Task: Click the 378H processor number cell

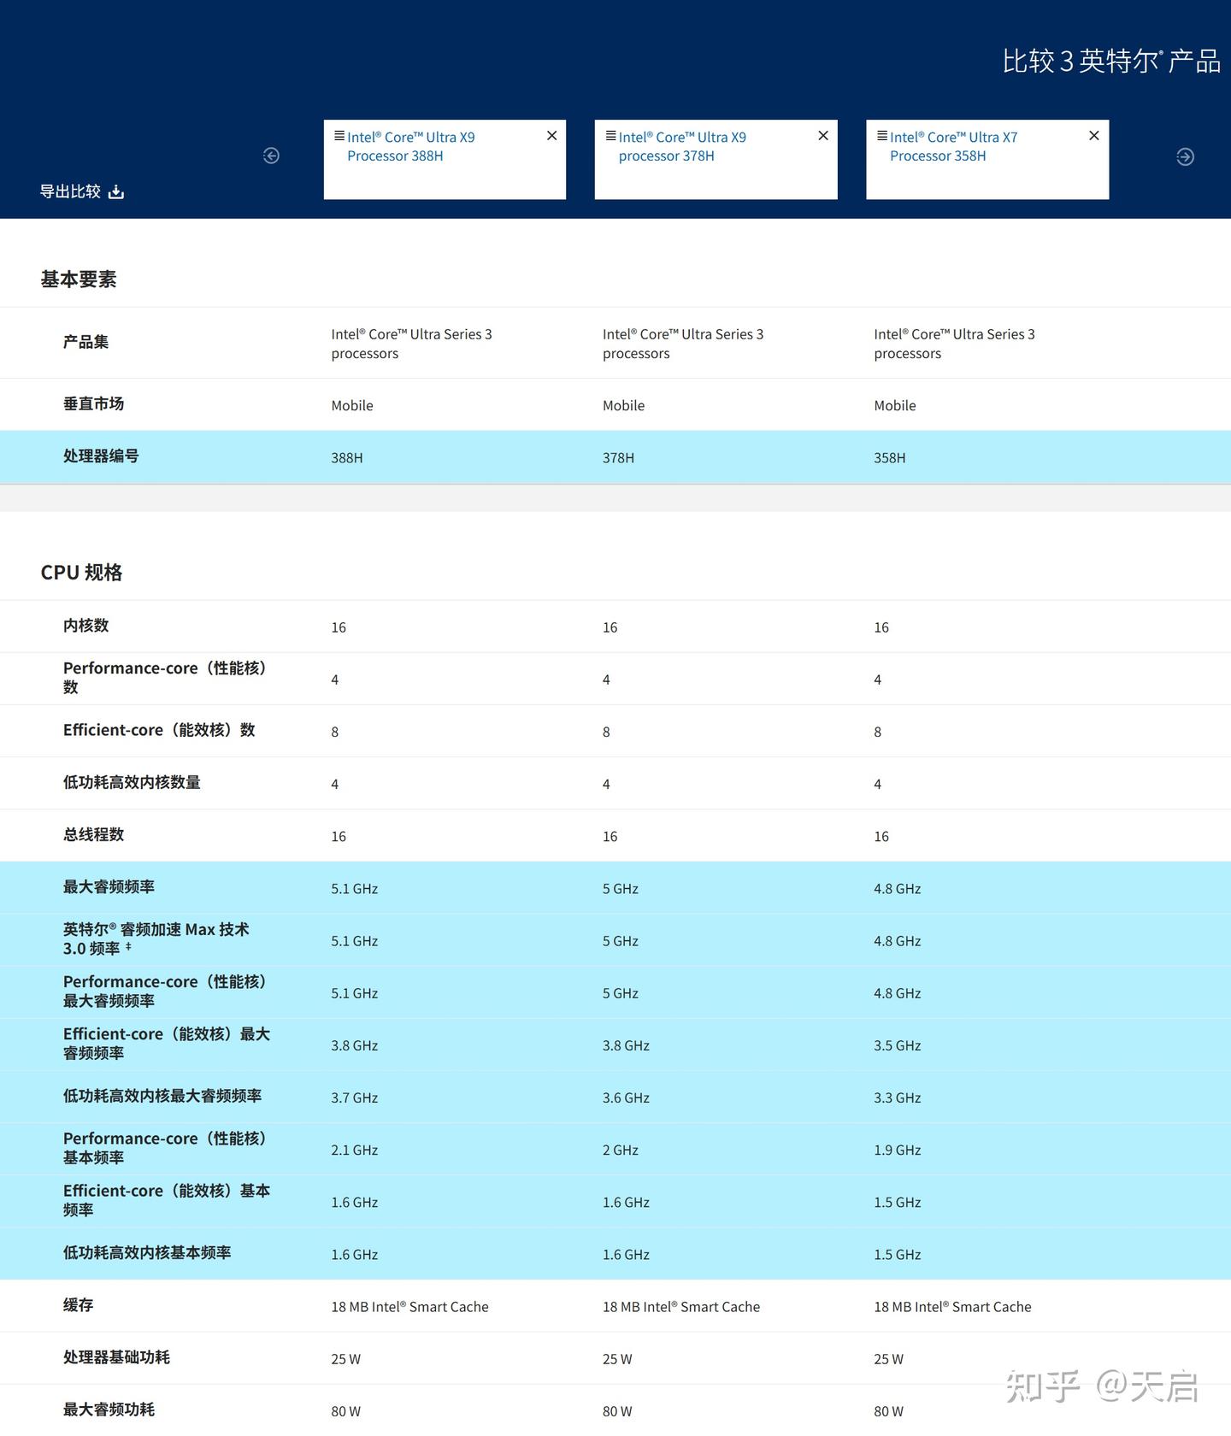Action: (618, 458)
